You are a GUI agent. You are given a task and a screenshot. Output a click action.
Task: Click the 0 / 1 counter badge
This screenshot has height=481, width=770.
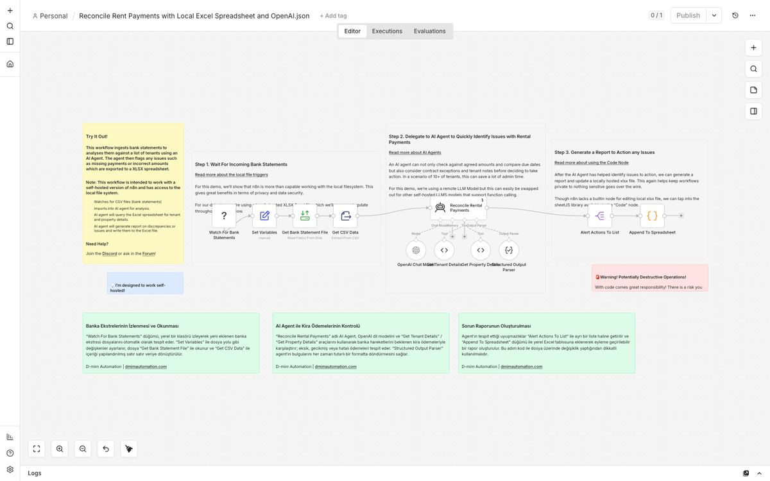click(656, 15)
